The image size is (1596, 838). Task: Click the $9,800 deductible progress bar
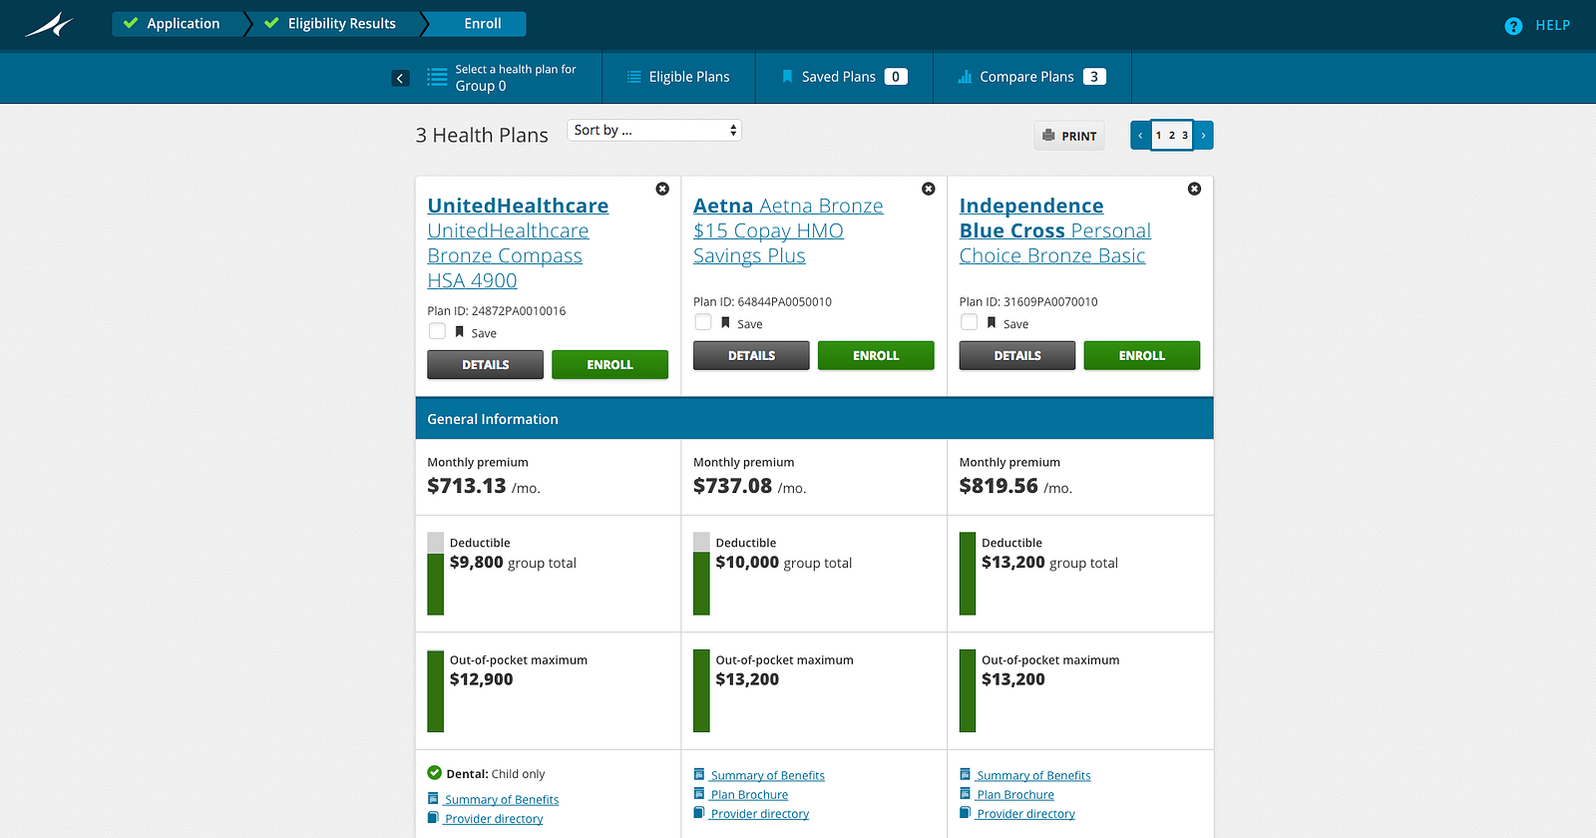pyautogui.click(x=436, y=574)
